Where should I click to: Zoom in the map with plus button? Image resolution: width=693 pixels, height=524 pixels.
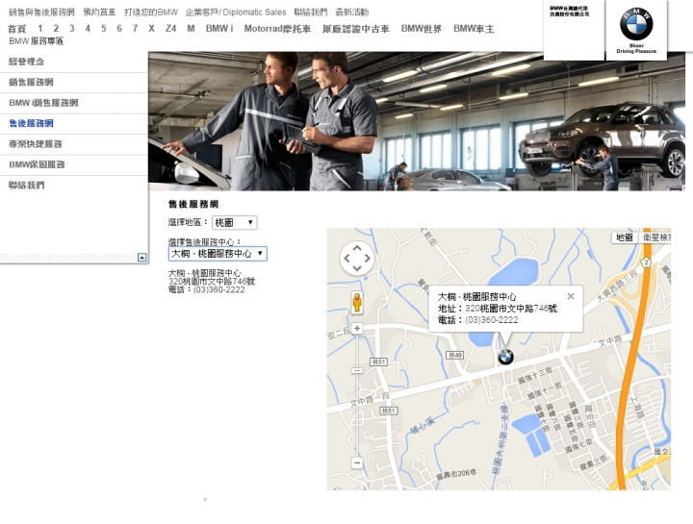pyautogui.click(x=357, y=329)
